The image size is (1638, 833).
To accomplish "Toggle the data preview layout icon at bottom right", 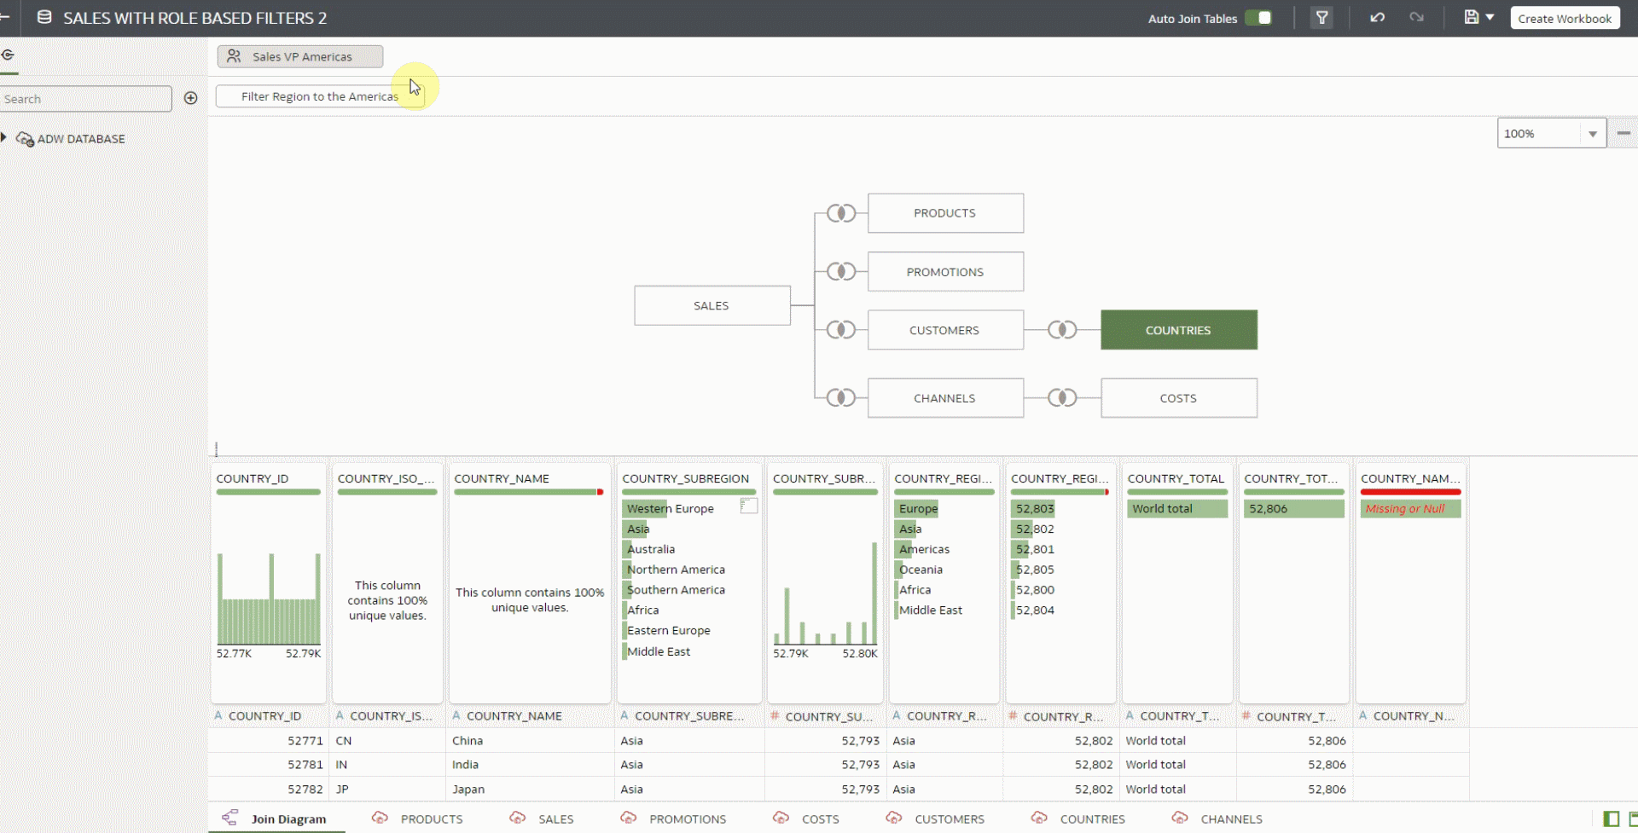I will pyautogui.click(x=1612, y=819).
